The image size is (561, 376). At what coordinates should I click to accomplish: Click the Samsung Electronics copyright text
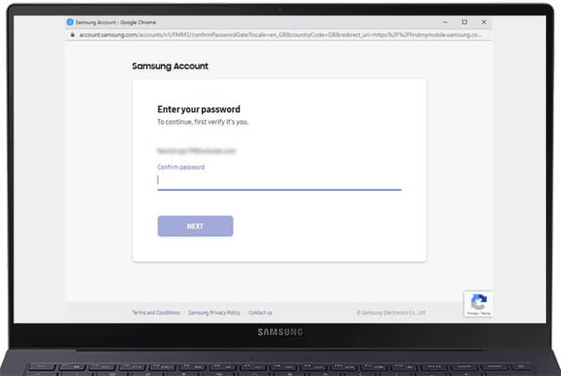(392, 312)
